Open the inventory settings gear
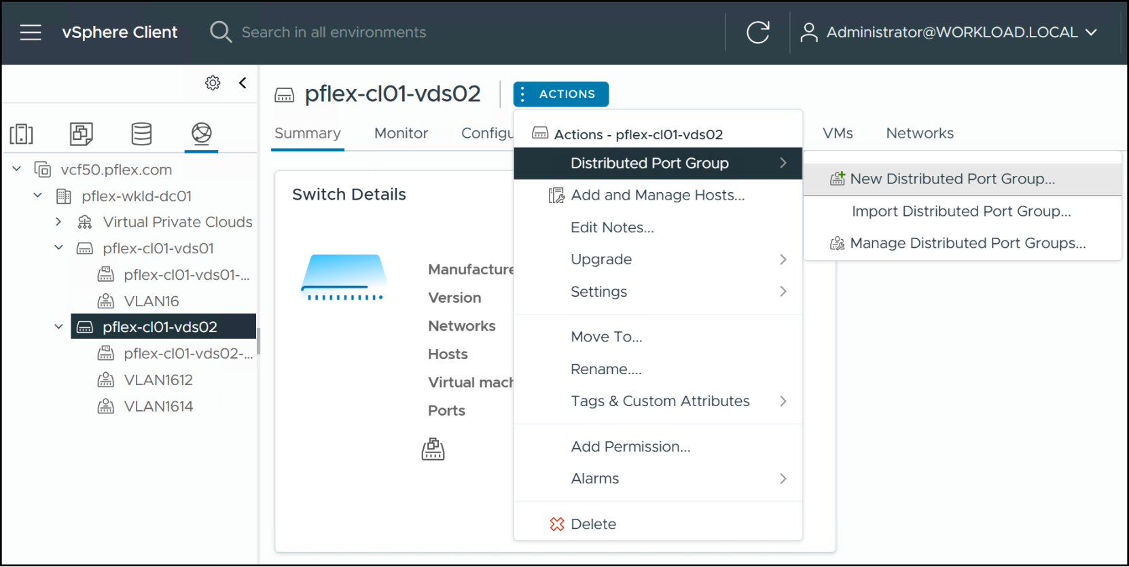Image resolution: width=1129 pixels, height=567 pixels. (213, 83)
